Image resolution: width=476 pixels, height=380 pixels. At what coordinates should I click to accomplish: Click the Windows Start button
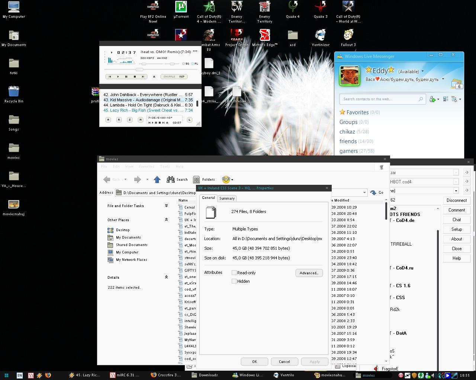[6, 375]
